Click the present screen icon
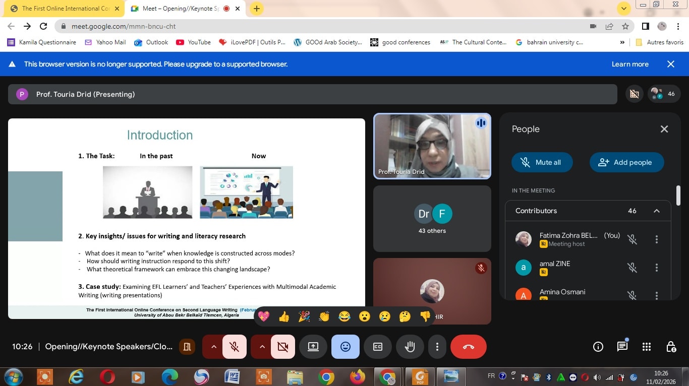Image resolution: width=689 pixels, height=386 pixels. pyautogui.click(x=313, y=347)
